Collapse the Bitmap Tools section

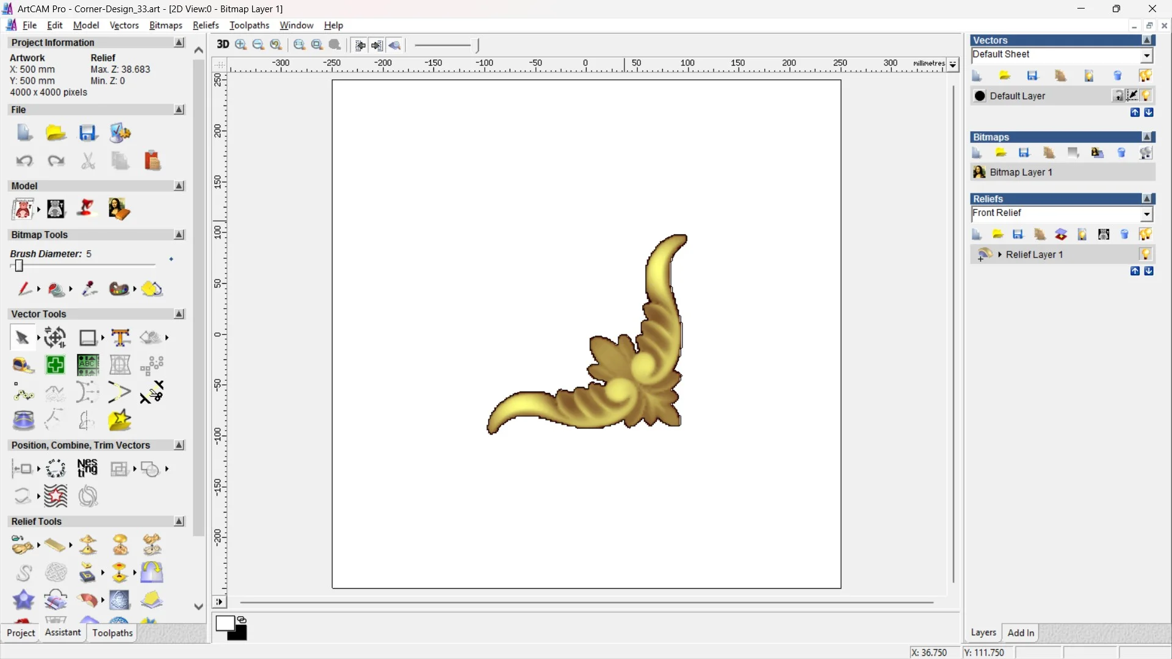(179, 235)
